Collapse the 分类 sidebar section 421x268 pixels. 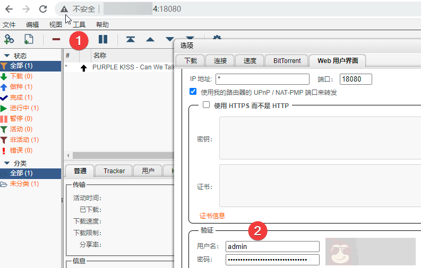(x=7, y=163)
